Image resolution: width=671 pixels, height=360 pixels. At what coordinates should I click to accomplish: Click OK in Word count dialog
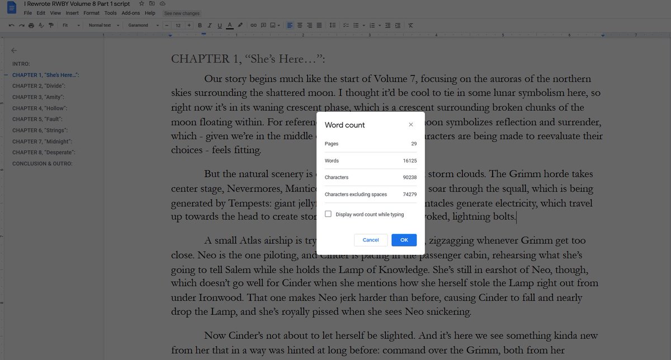pyautogui.click(x=404, y=240)
